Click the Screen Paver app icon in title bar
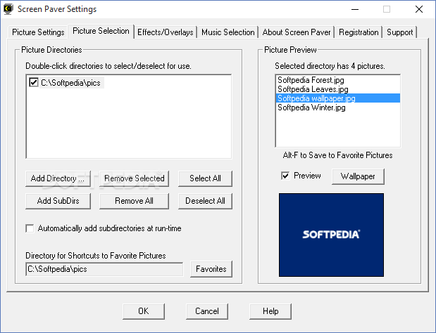Screen dimensions: 436x333 click(8, 9)
